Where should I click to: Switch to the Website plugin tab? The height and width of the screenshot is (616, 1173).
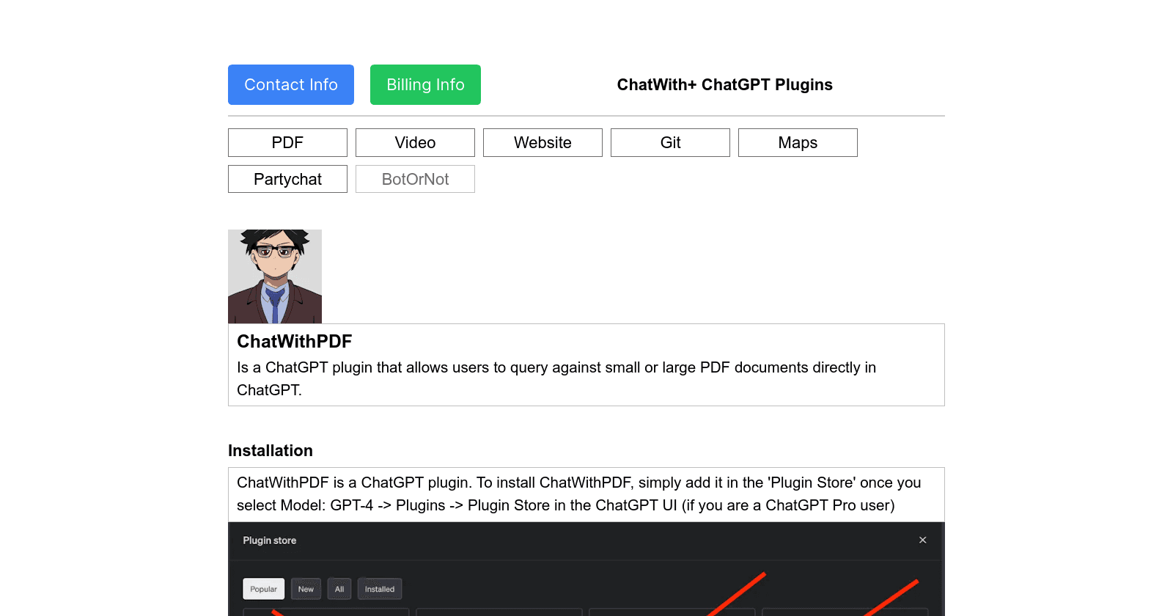pyautogui.click(x=543, y=142)
